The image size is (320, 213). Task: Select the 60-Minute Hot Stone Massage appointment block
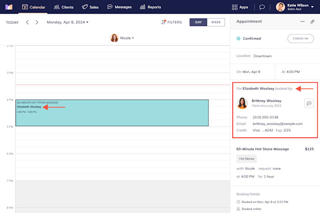112,113
